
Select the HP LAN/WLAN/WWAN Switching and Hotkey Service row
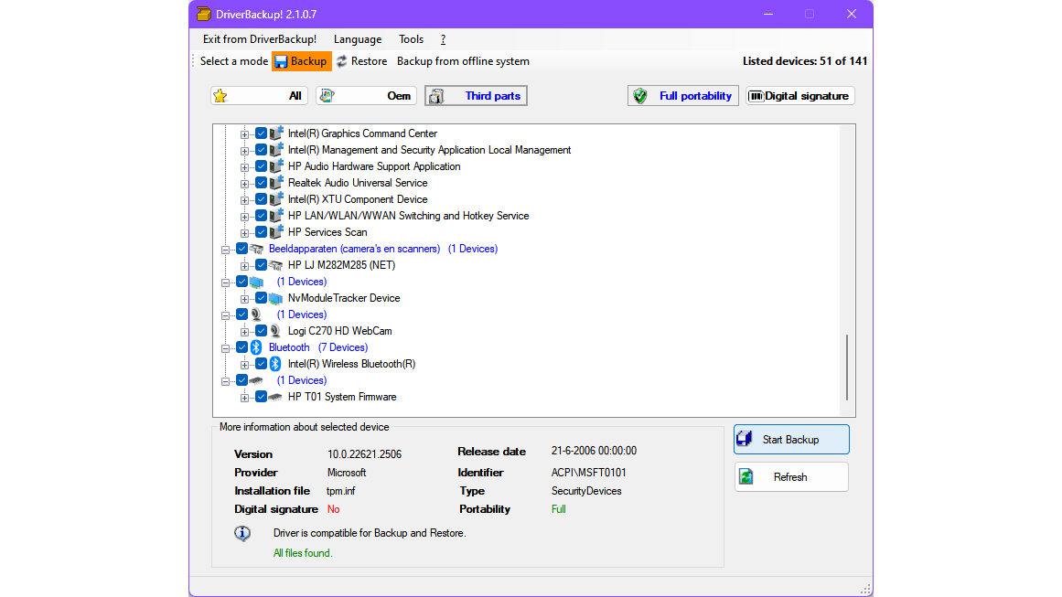point(408,216)
